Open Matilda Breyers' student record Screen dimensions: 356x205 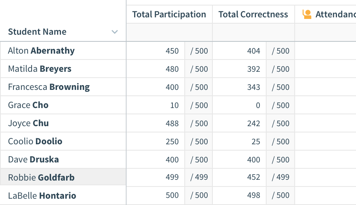pyautogui.click(x=40, y=69)
